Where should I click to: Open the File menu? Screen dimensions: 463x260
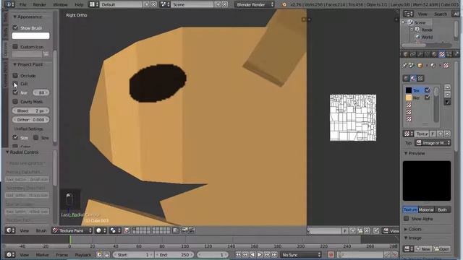[22, 5]
